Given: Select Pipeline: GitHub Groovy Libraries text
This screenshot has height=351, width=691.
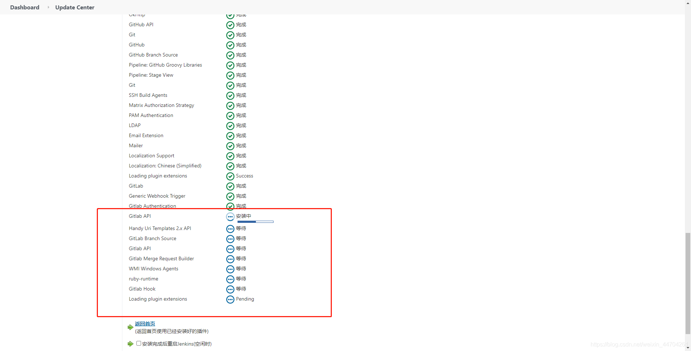Looking at the screenshot, I should coord(166,65).
